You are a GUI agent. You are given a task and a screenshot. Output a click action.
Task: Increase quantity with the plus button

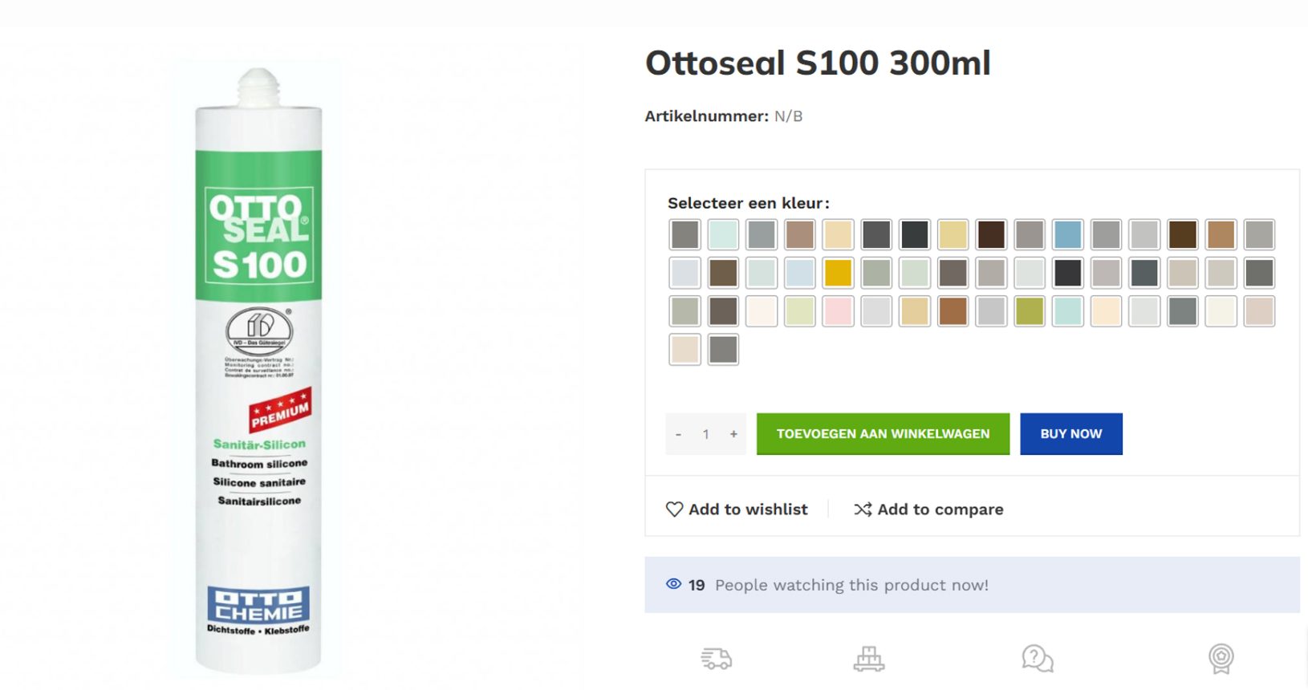pyautogui.click(x=733, y=434)
